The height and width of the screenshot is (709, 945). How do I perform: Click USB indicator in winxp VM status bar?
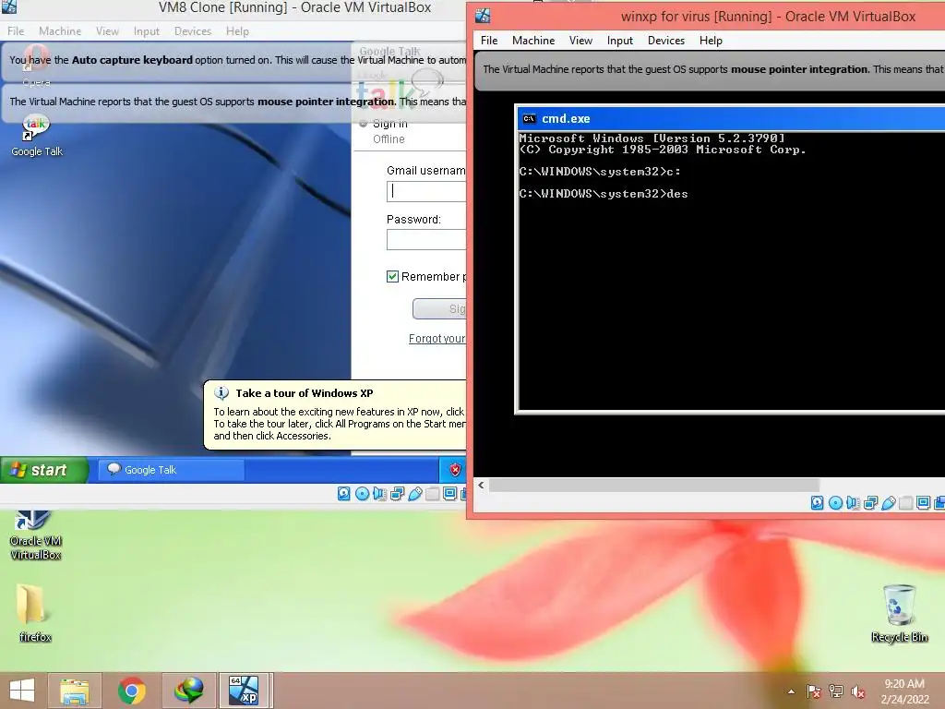[889, 502]
